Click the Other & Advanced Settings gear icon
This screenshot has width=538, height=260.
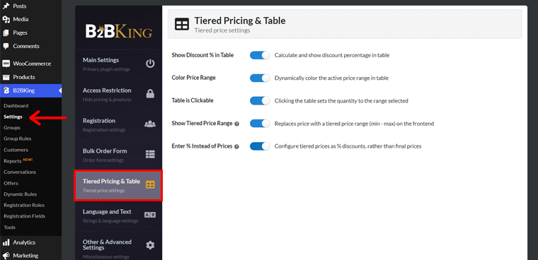coord(150,245)
